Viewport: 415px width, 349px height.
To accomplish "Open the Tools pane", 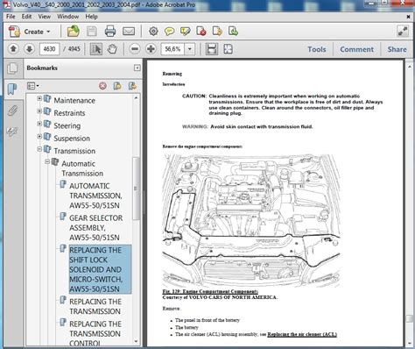I will (x=317, y=49).
